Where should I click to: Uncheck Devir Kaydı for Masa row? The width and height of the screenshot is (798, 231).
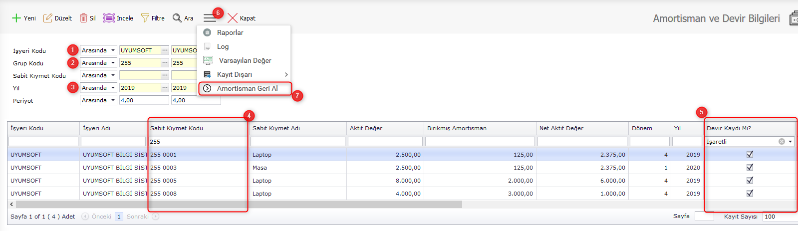pyautogui.click(x=750, y=167)
